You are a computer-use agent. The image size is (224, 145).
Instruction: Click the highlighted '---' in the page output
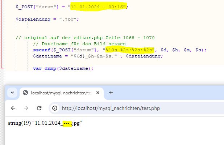(x=66, y=123)
